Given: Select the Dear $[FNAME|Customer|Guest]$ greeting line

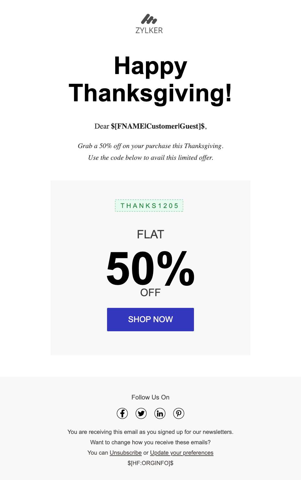Looking at the screenshot, I should coord(150,126).
